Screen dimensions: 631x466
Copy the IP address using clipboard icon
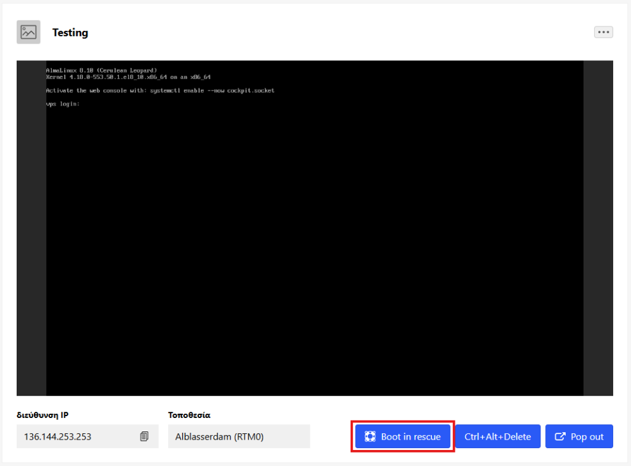tap(144, 436)
